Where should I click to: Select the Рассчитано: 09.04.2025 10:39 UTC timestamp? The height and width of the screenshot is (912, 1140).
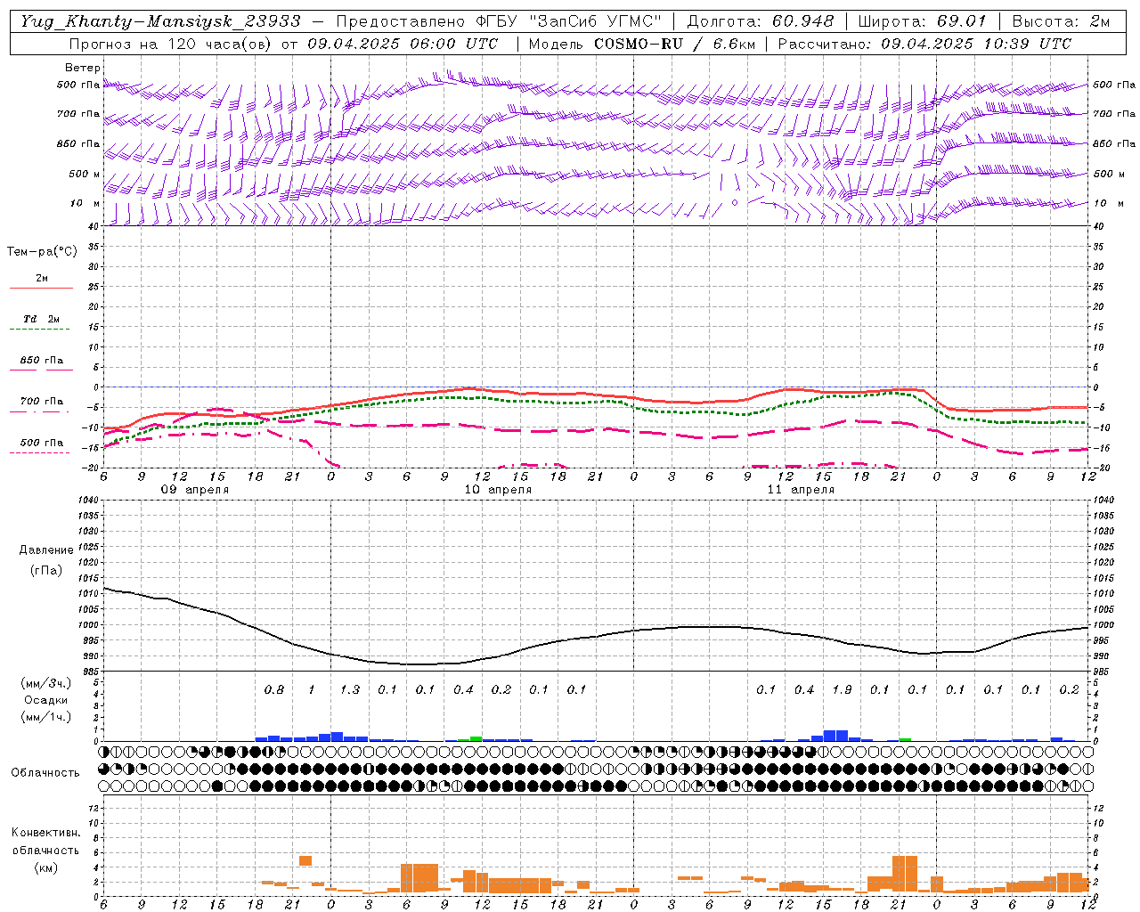coord(924,44)
